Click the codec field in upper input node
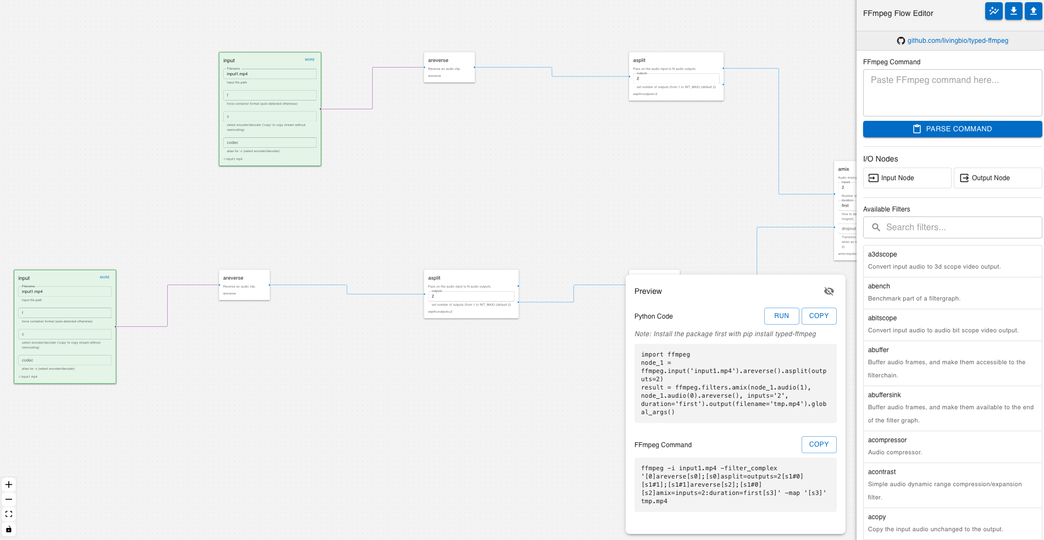This screenshot has width=1044, height=540. point(270,142)
